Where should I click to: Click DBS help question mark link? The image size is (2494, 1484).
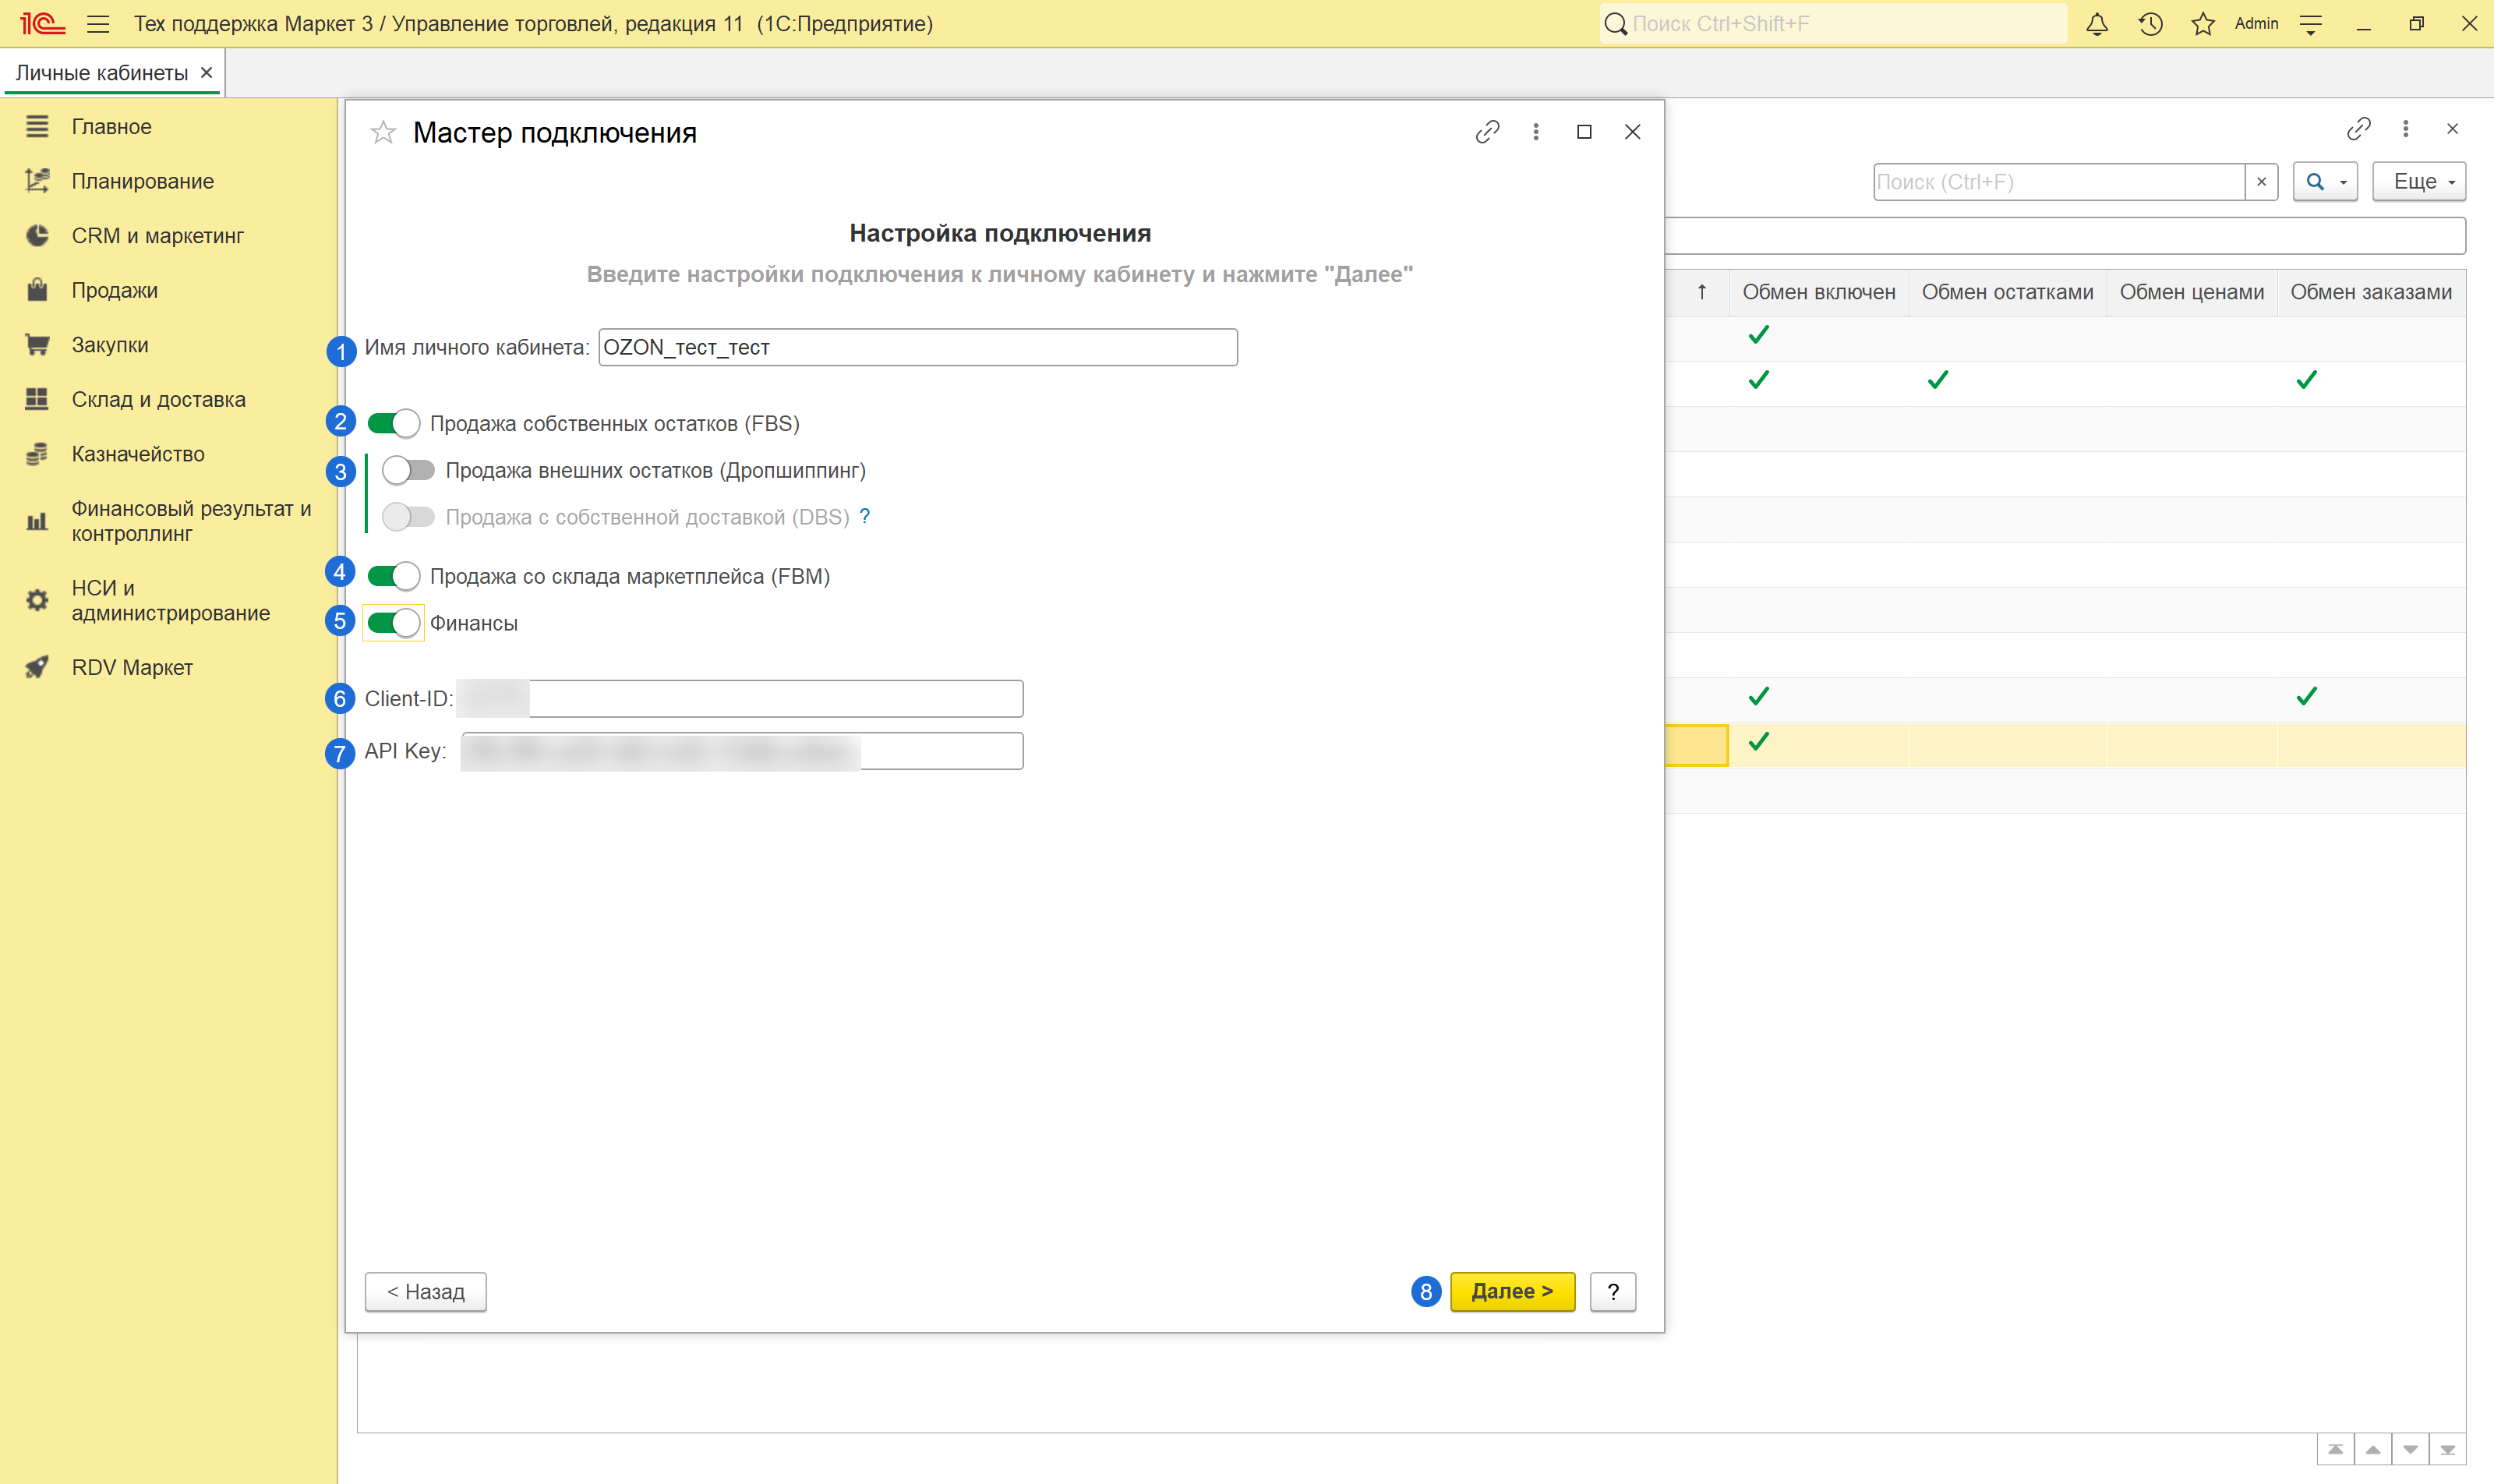pyautogui.click(x=865, y=516)
